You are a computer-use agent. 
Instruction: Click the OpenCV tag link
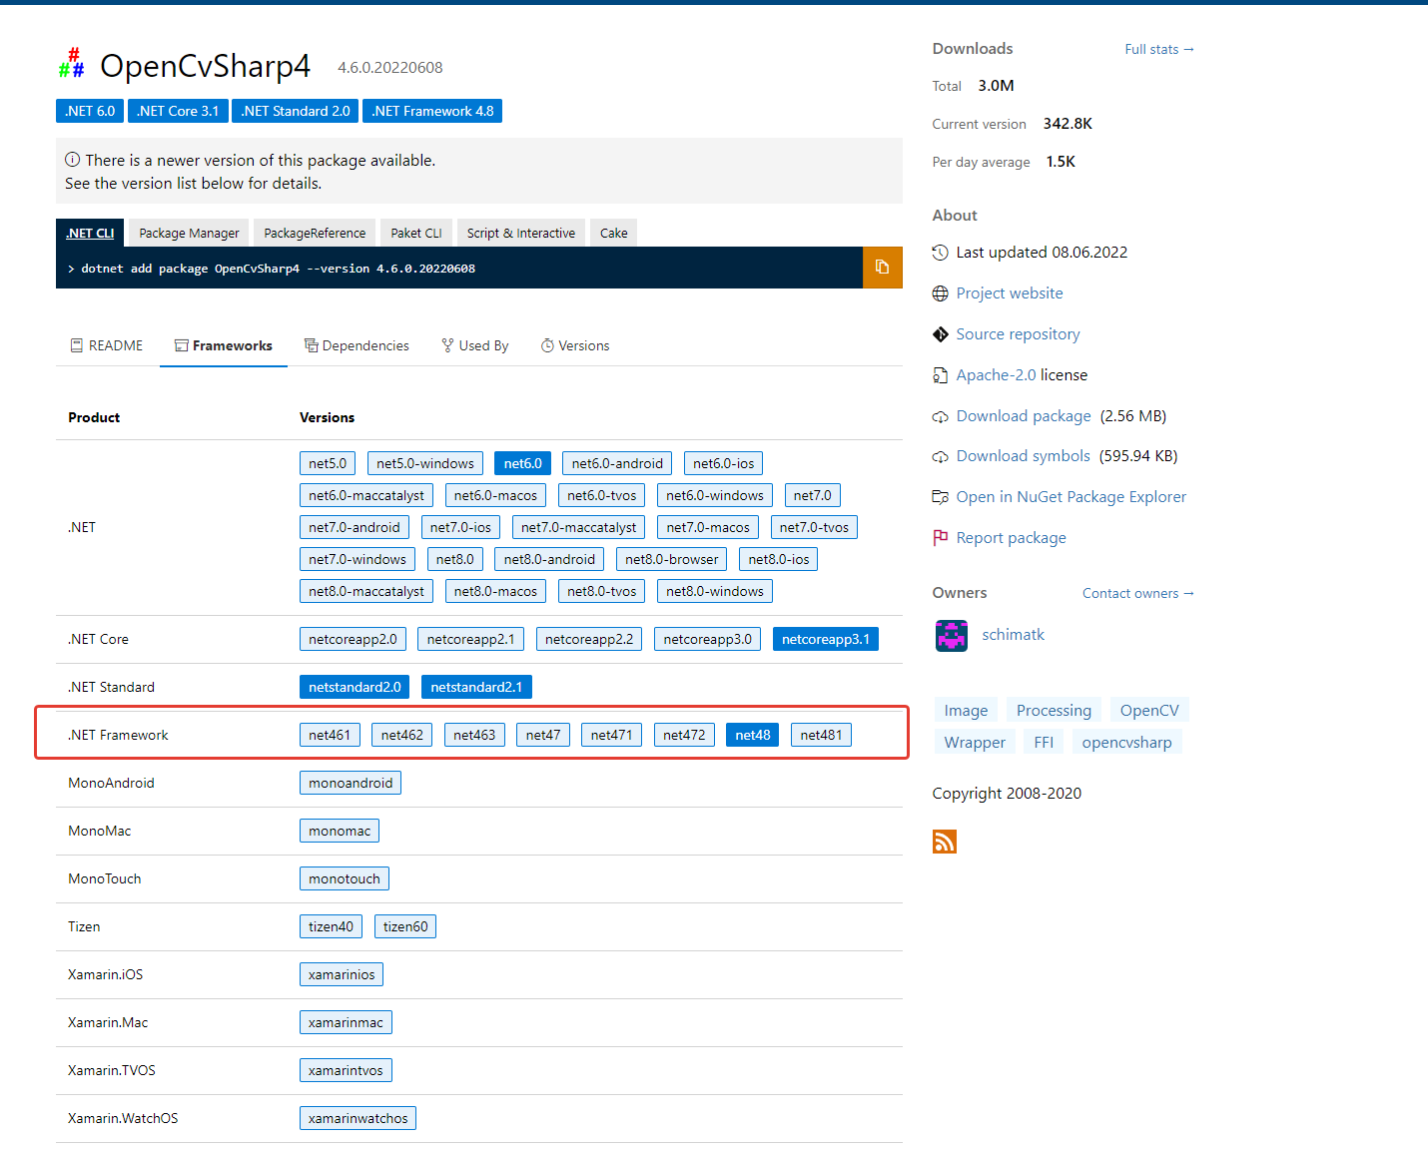coord(1149,711)
